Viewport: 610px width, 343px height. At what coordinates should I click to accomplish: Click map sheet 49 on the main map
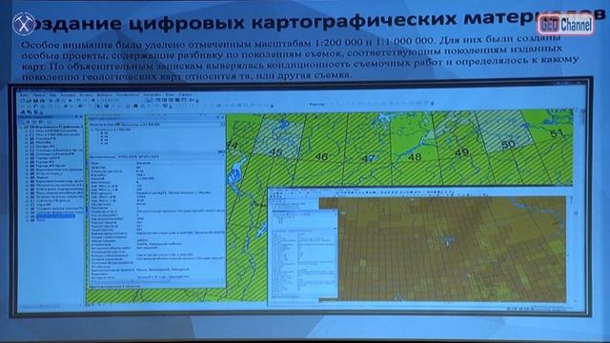[461, 152]
